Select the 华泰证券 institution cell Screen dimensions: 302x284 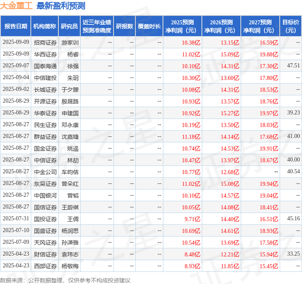point(45,113)
